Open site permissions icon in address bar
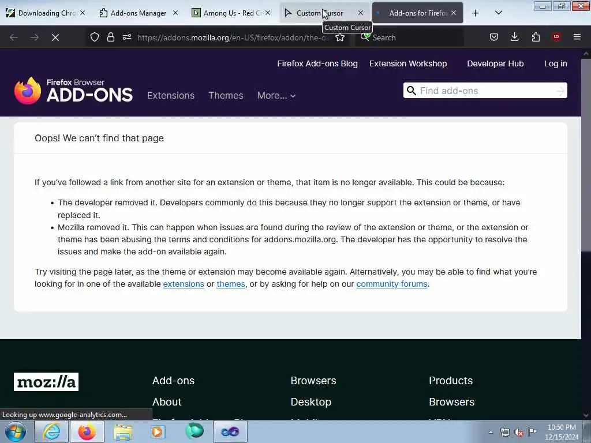This screenshot has height=443, width=591. coord(127,37)
